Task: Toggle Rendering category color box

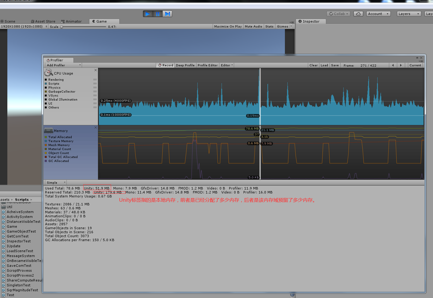Action: pos(46,80)
